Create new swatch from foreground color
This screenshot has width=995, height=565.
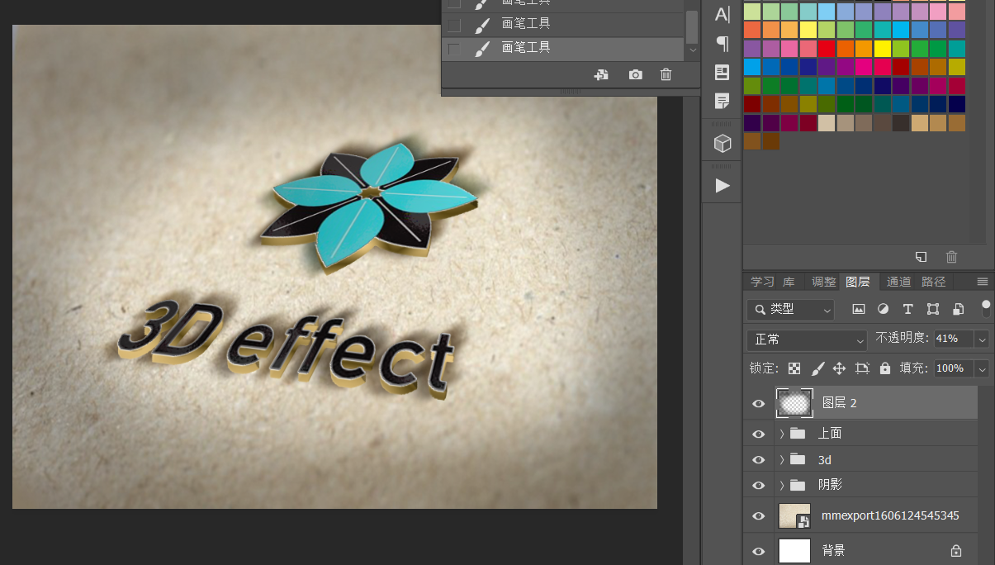(921, 257)
